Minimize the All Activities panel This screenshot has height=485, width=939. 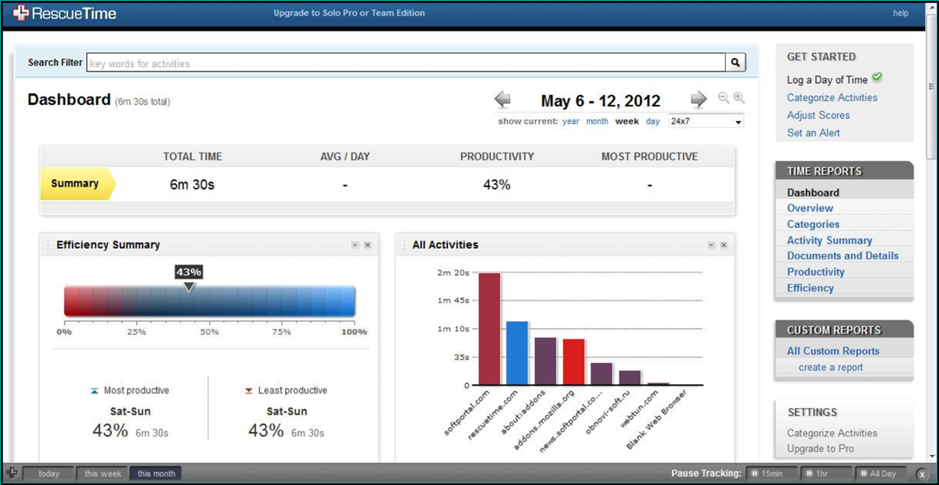[x=711, y=245]
